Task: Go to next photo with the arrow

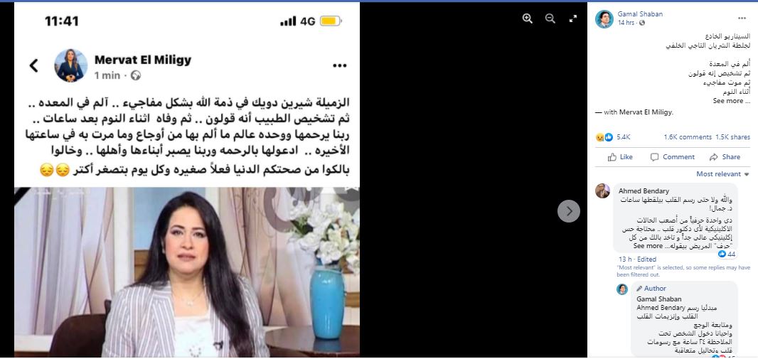Action: point(569,211)
